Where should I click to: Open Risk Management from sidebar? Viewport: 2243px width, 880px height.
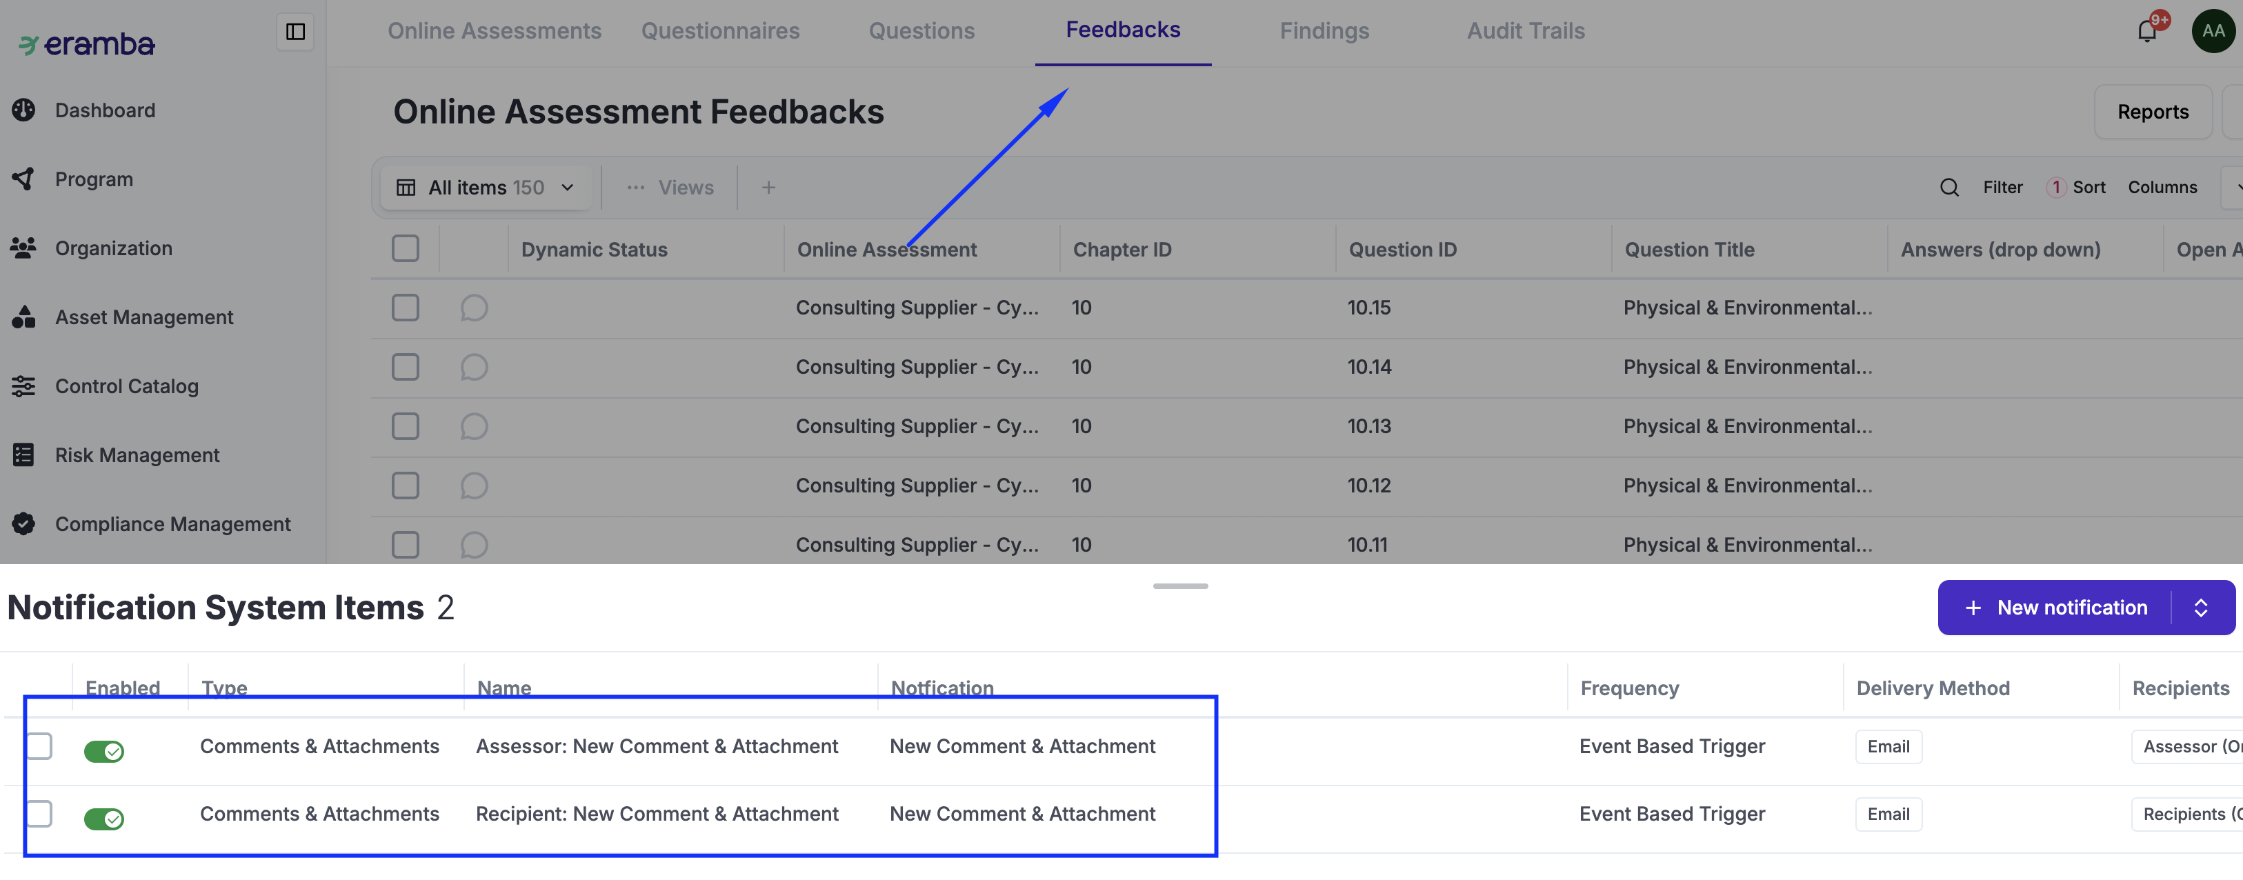tap(137, 455)
